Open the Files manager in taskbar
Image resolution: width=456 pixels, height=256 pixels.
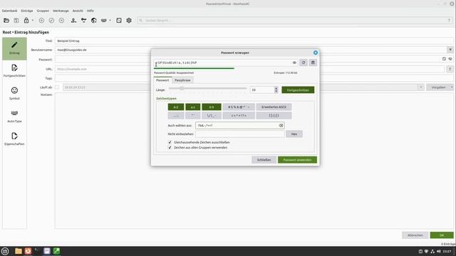pyautogui.click(x=19, y=251)
